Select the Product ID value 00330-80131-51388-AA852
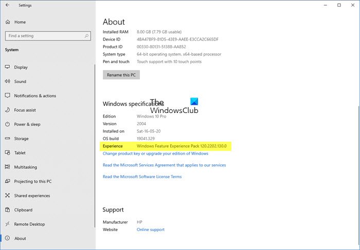360x250 pixels. tap(161, 47)
